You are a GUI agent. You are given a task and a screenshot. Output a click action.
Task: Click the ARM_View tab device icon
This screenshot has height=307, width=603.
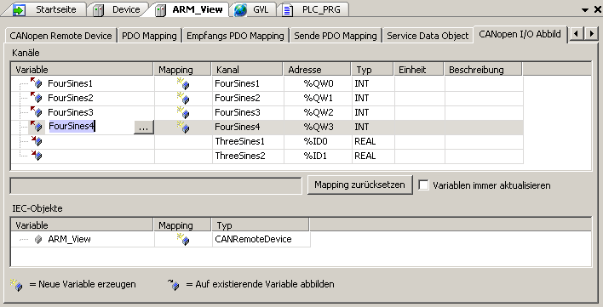click(160, 10)
